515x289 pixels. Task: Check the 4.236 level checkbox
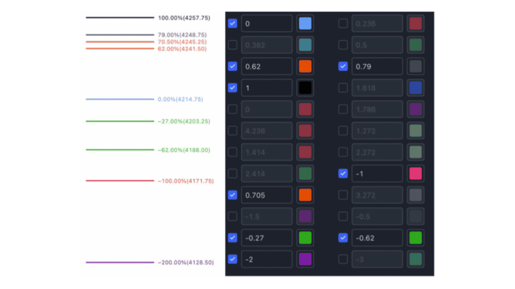point(232,131)
